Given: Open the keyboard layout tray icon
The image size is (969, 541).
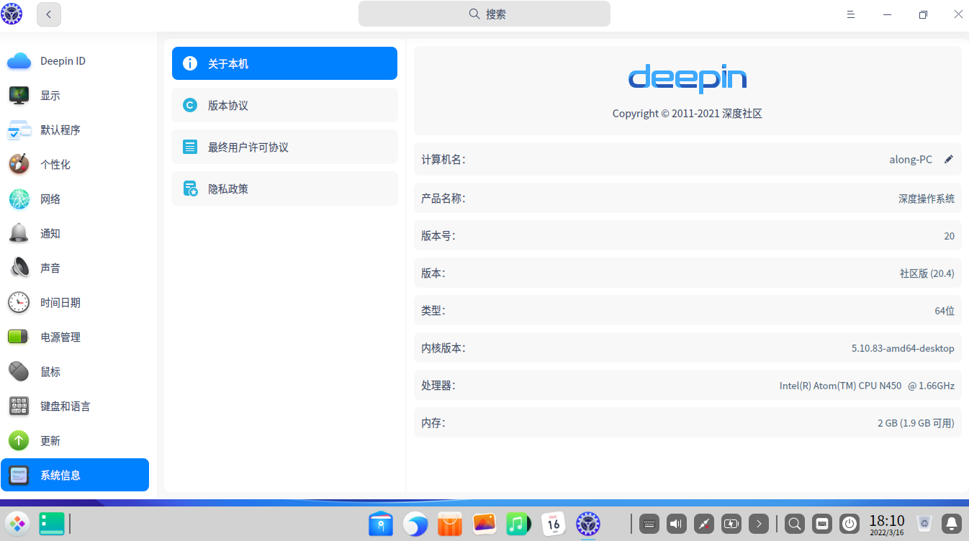Looking at the screenshot, I should (x=649, y=524).
